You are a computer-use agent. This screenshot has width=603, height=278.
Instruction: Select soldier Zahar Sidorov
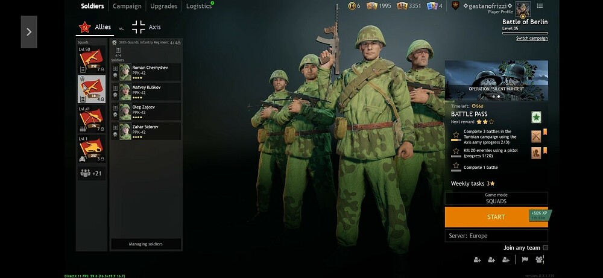(x=146, y=131)
